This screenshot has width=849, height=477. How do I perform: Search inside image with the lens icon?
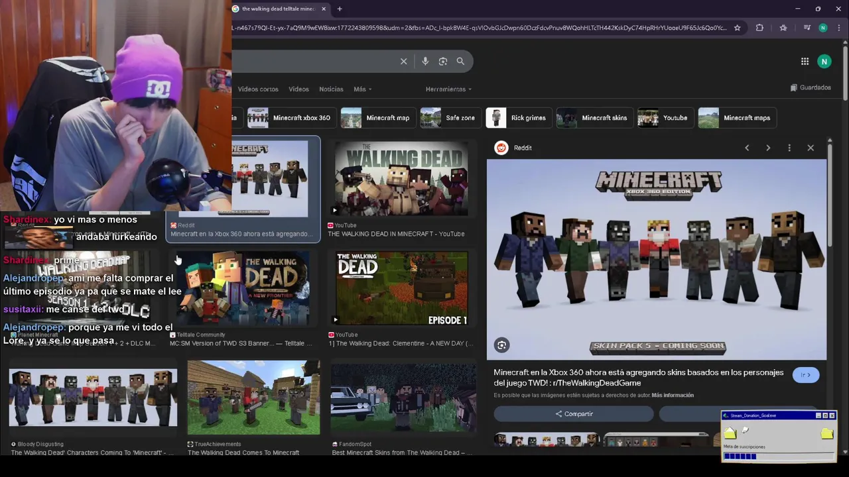pyautogui.click(x=502, y=345)
